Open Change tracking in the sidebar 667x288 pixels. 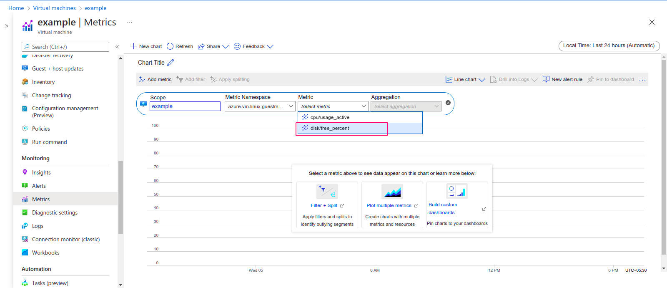52,96
